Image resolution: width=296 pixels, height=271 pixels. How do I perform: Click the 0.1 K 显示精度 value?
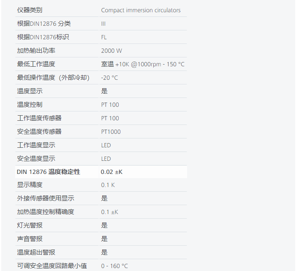point(108,185)
